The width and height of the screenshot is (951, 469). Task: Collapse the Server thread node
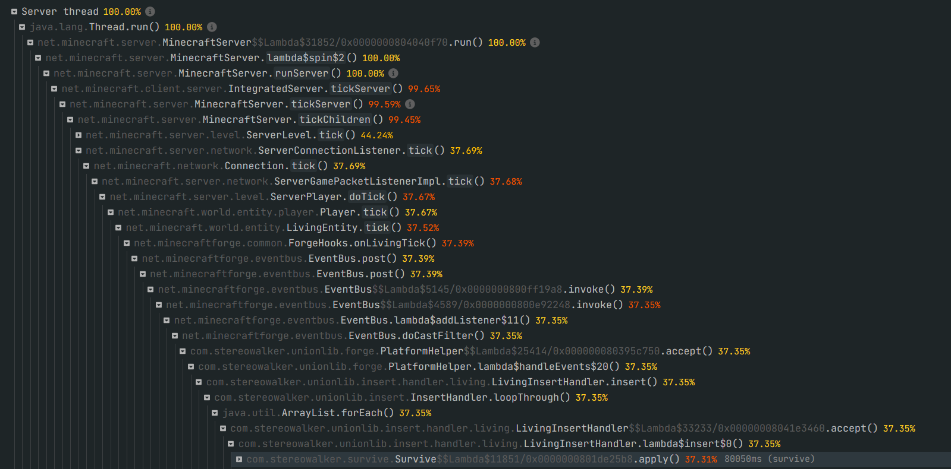[x=14, y=12]
